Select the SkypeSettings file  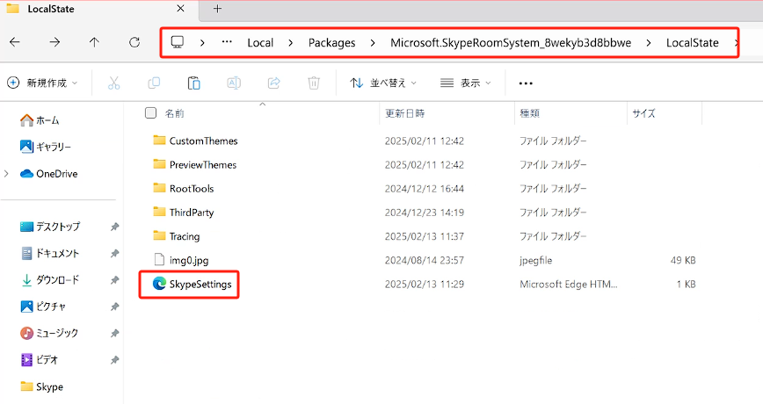coord(200,284)
